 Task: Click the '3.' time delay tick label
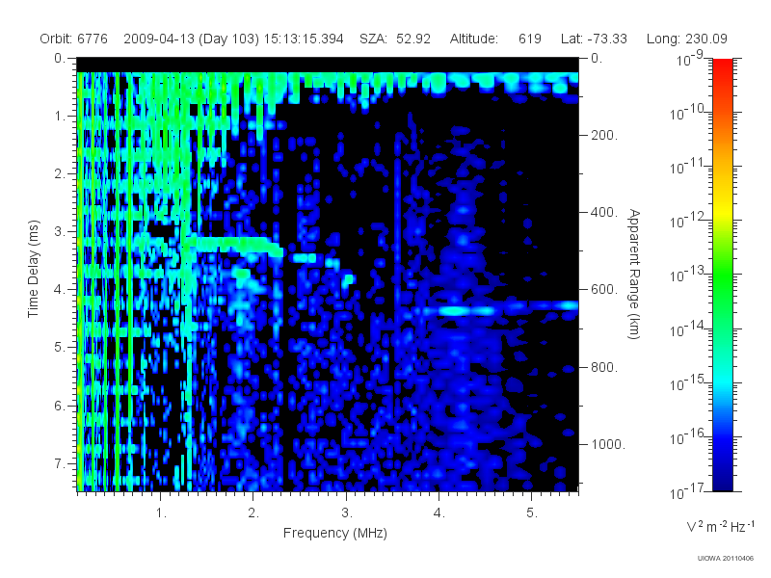60,231
